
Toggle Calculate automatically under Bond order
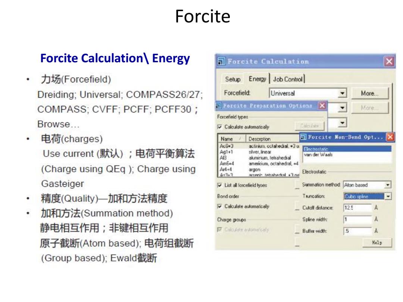220,206
